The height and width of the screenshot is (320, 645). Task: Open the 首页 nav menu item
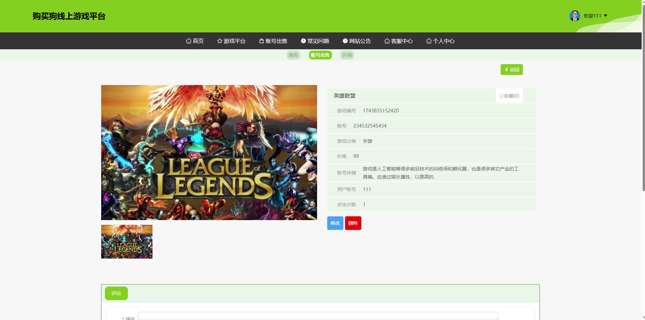tap(195, 41)
